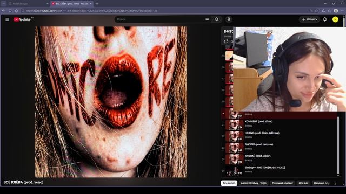Image resolution: width=346 pixels, height=194 pixels.
Task: Play dmtboy — RINGTON [MUSIC VIDEO]
Action: [x=265, y=168]
